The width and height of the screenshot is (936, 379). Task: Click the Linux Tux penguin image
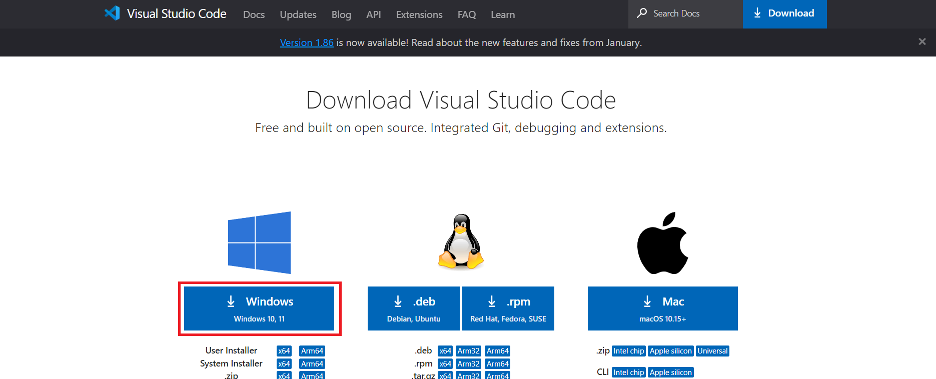(x=461, y=242)
